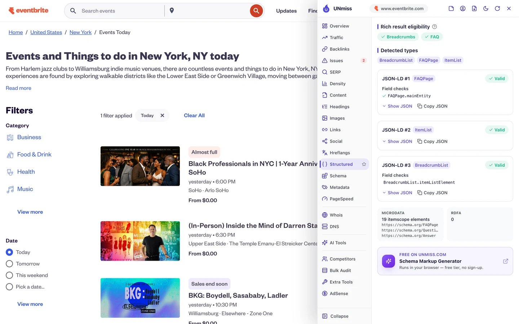Toggle dark mode with the moon icon
519x324 pixels.
point(486,8)
